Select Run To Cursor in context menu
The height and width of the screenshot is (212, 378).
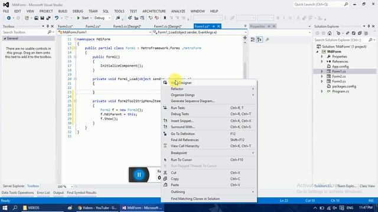(x=208, y=160)
